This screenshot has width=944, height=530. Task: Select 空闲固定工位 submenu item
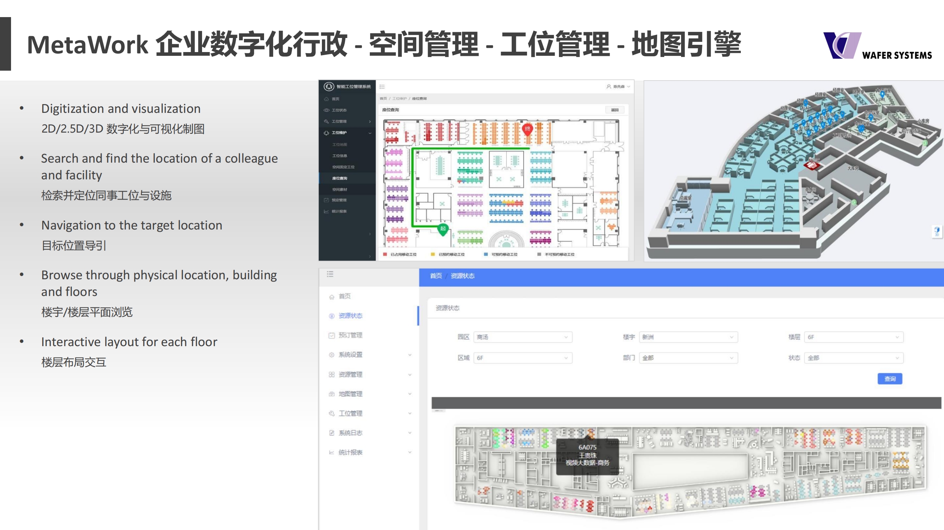(343, 167)
